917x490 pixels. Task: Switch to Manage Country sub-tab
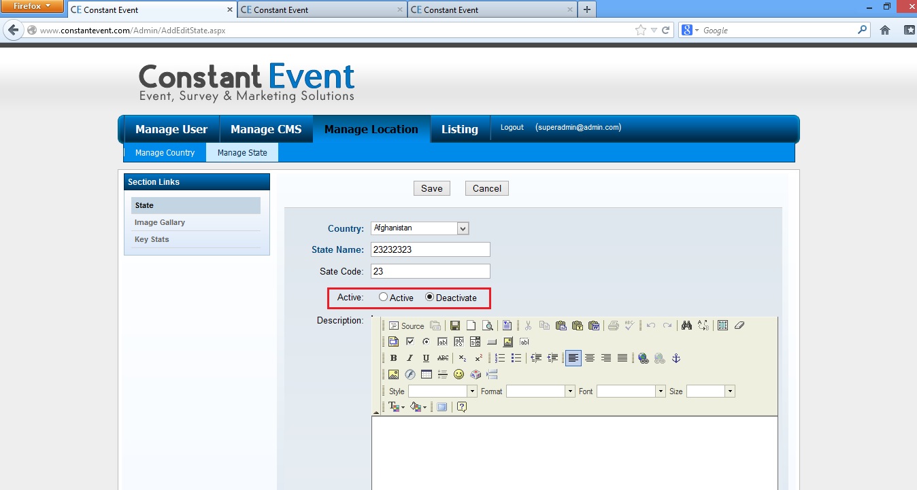pos(165,153)
